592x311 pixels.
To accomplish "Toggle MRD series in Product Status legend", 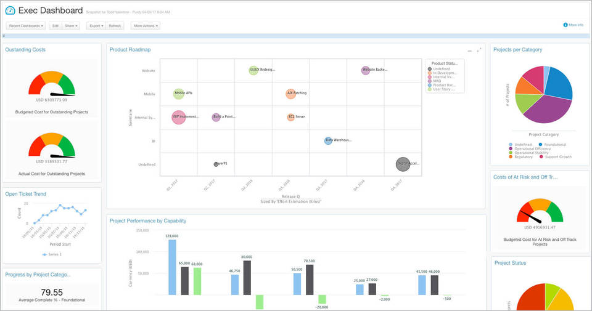I will coord(437,79).
